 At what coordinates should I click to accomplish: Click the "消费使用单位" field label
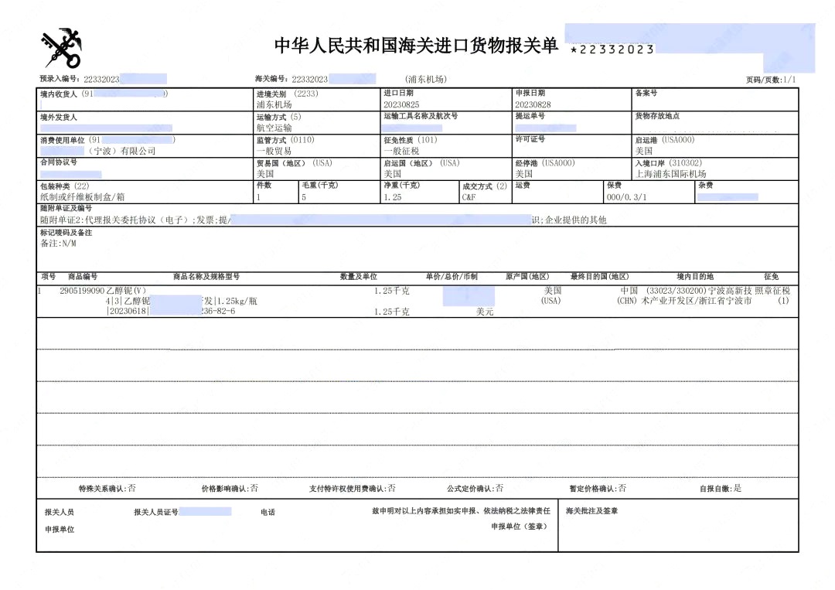[63, 140]
